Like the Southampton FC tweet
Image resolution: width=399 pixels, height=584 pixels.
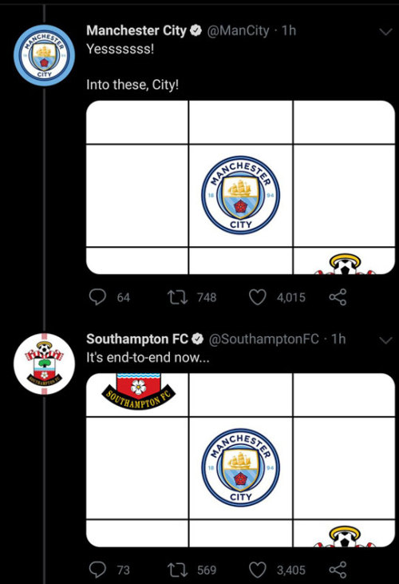pos(257,570)
